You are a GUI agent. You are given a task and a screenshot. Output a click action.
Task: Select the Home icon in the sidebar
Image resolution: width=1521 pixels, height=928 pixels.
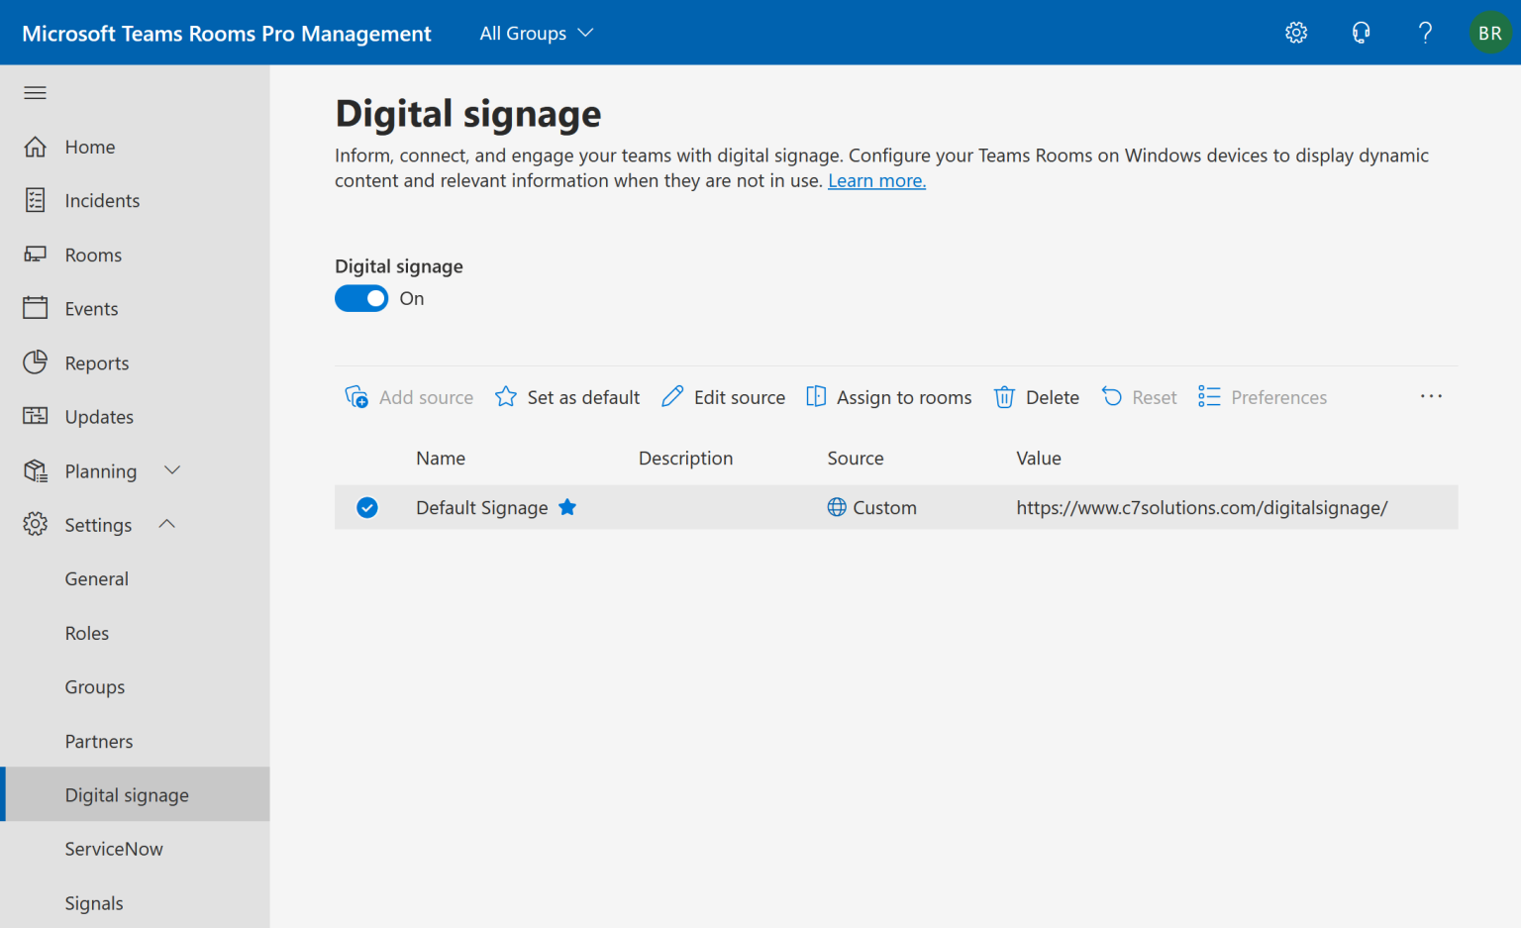(x=35, y=146)
